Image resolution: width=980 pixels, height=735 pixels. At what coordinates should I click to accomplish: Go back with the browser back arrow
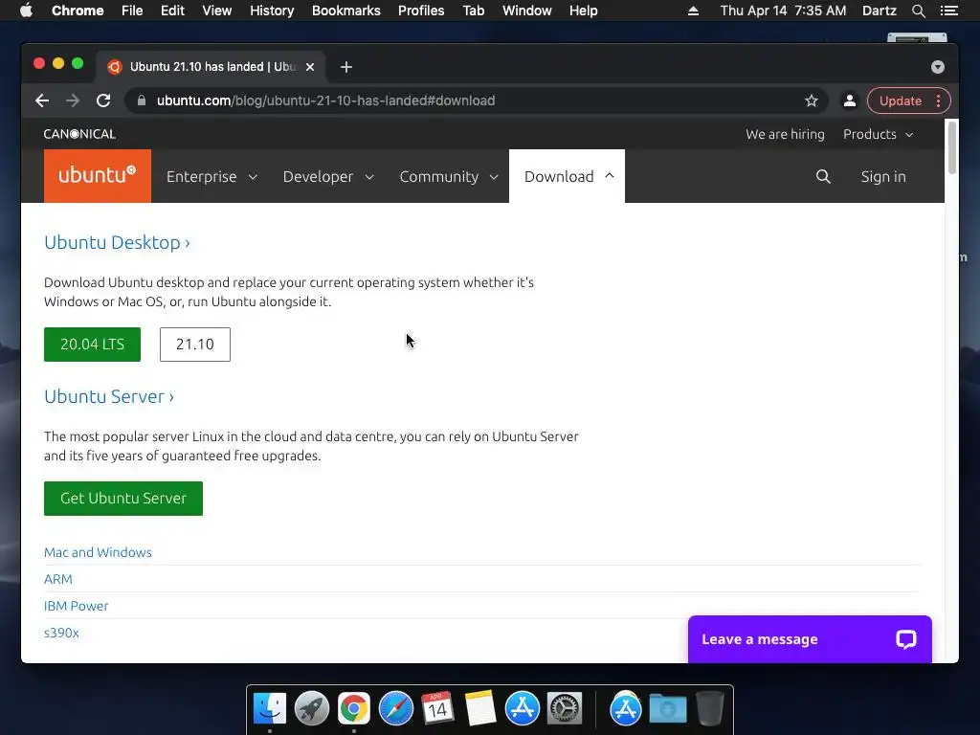(x=42, y=100)
